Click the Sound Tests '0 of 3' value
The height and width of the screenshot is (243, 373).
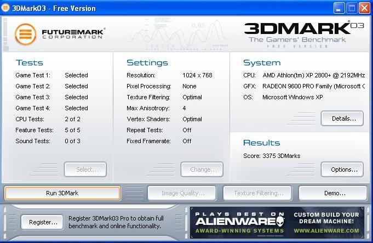tap(72, 141)
